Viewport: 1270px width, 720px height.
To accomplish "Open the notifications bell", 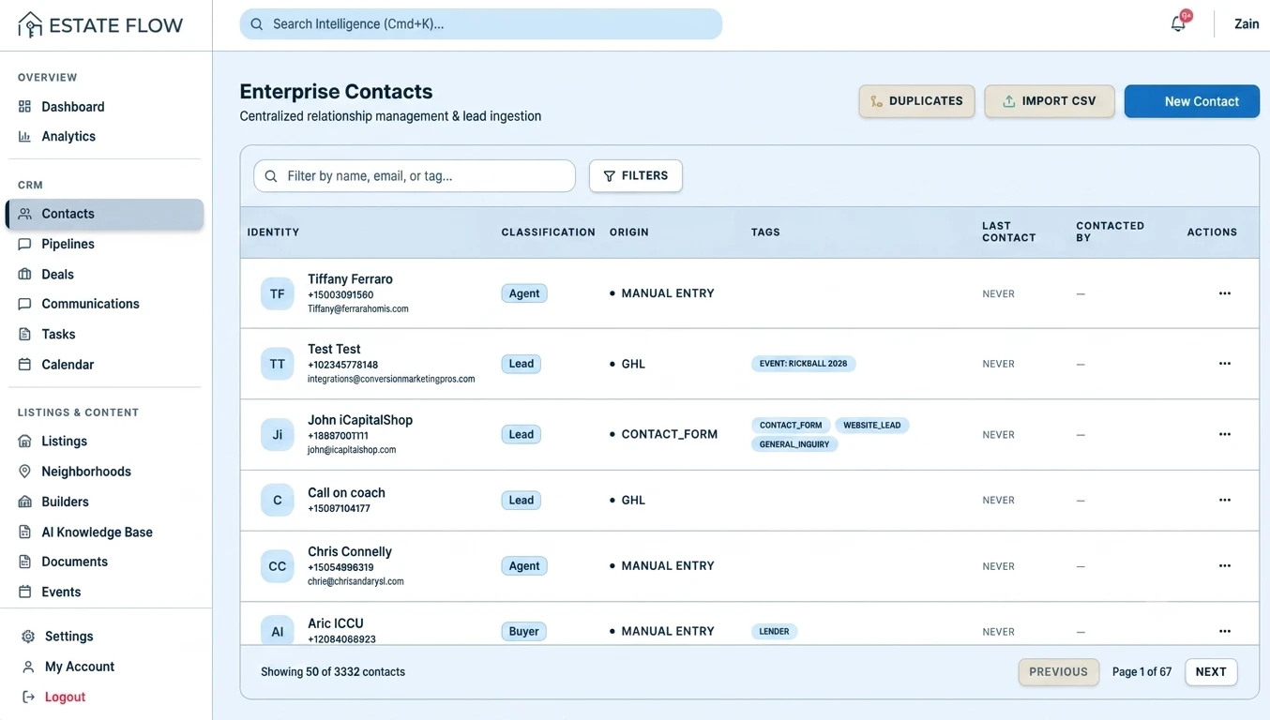I will [x=1178, y=24].
